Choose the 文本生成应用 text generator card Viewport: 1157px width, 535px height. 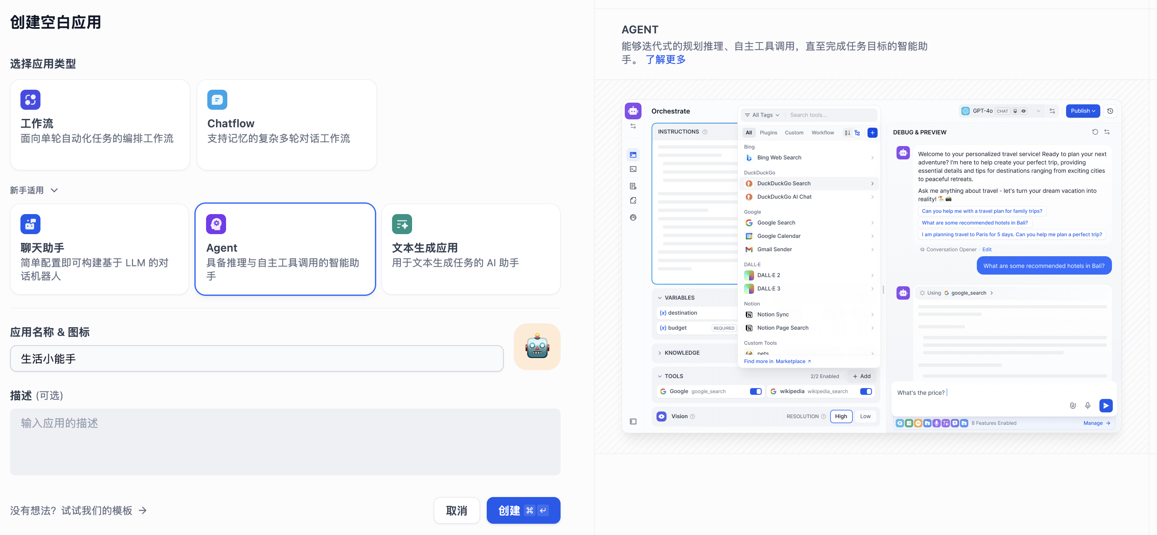tap(471, 249)
